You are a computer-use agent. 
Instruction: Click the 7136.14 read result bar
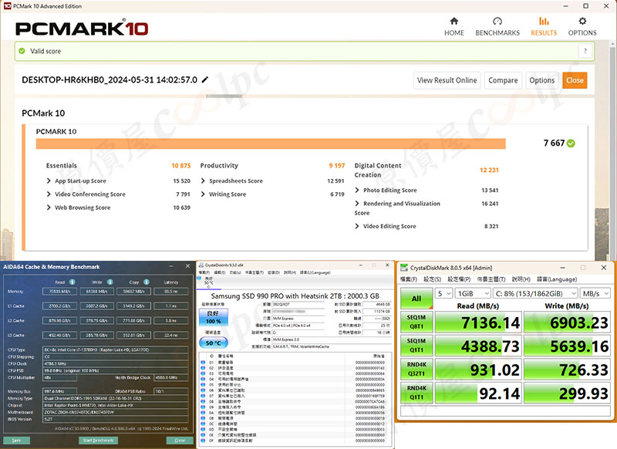[x=478, y=322]
